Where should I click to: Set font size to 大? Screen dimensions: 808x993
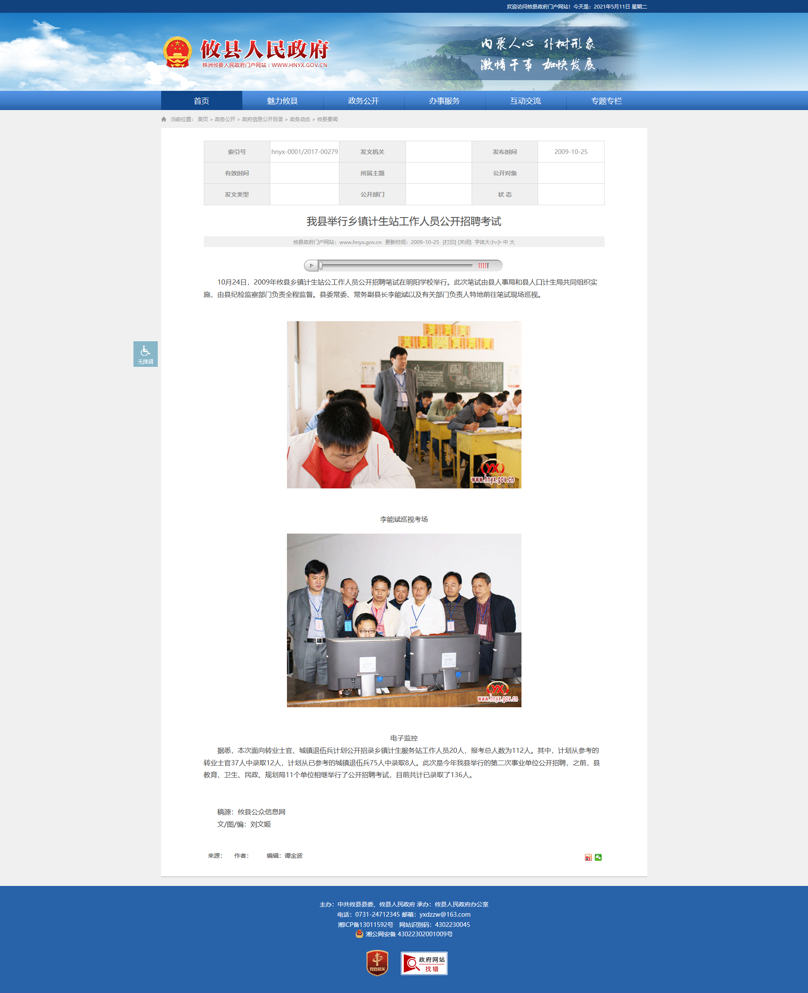512,242
